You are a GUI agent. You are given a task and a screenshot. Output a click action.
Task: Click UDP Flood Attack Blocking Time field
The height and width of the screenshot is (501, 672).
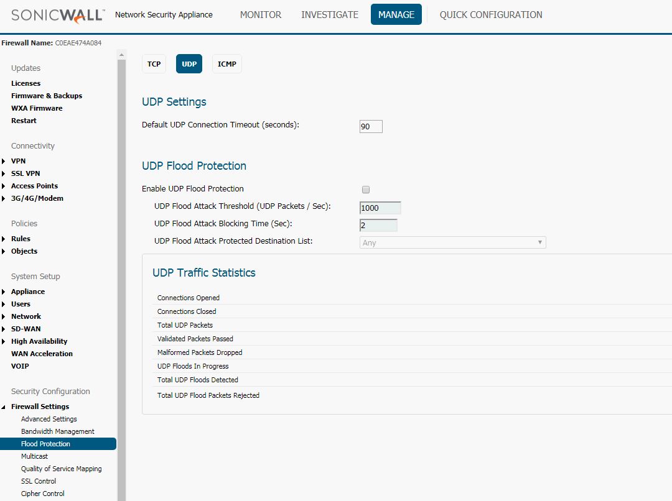pyautogui.click(x=378, y=225)
